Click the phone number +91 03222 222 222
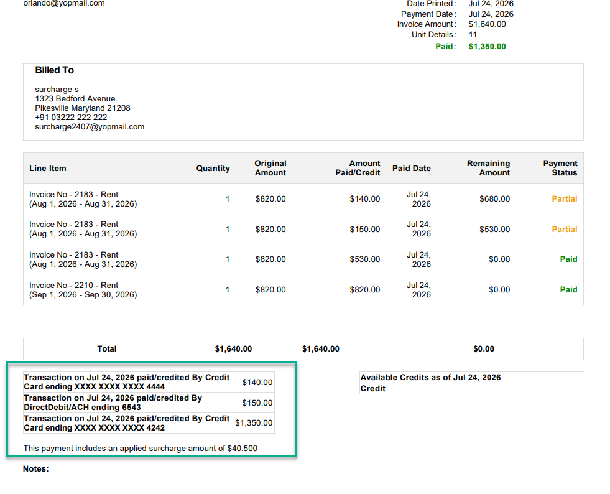The width and height of the screenshot is (610, 494). 71,117
